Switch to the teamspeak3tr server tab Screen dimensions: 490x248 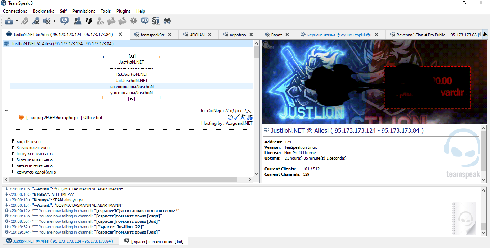(153, 35)
